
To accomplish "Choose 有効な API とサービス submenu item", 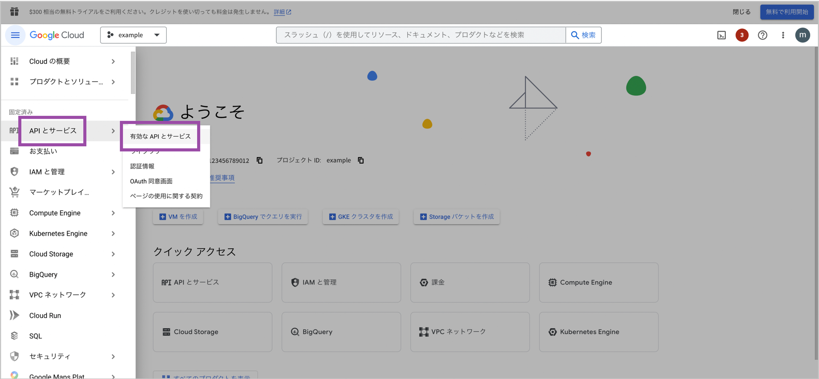I will (160, 136).
